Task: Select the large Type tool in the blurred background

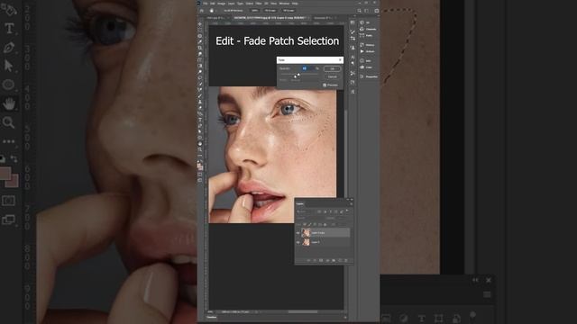Action: coord(9,28)
